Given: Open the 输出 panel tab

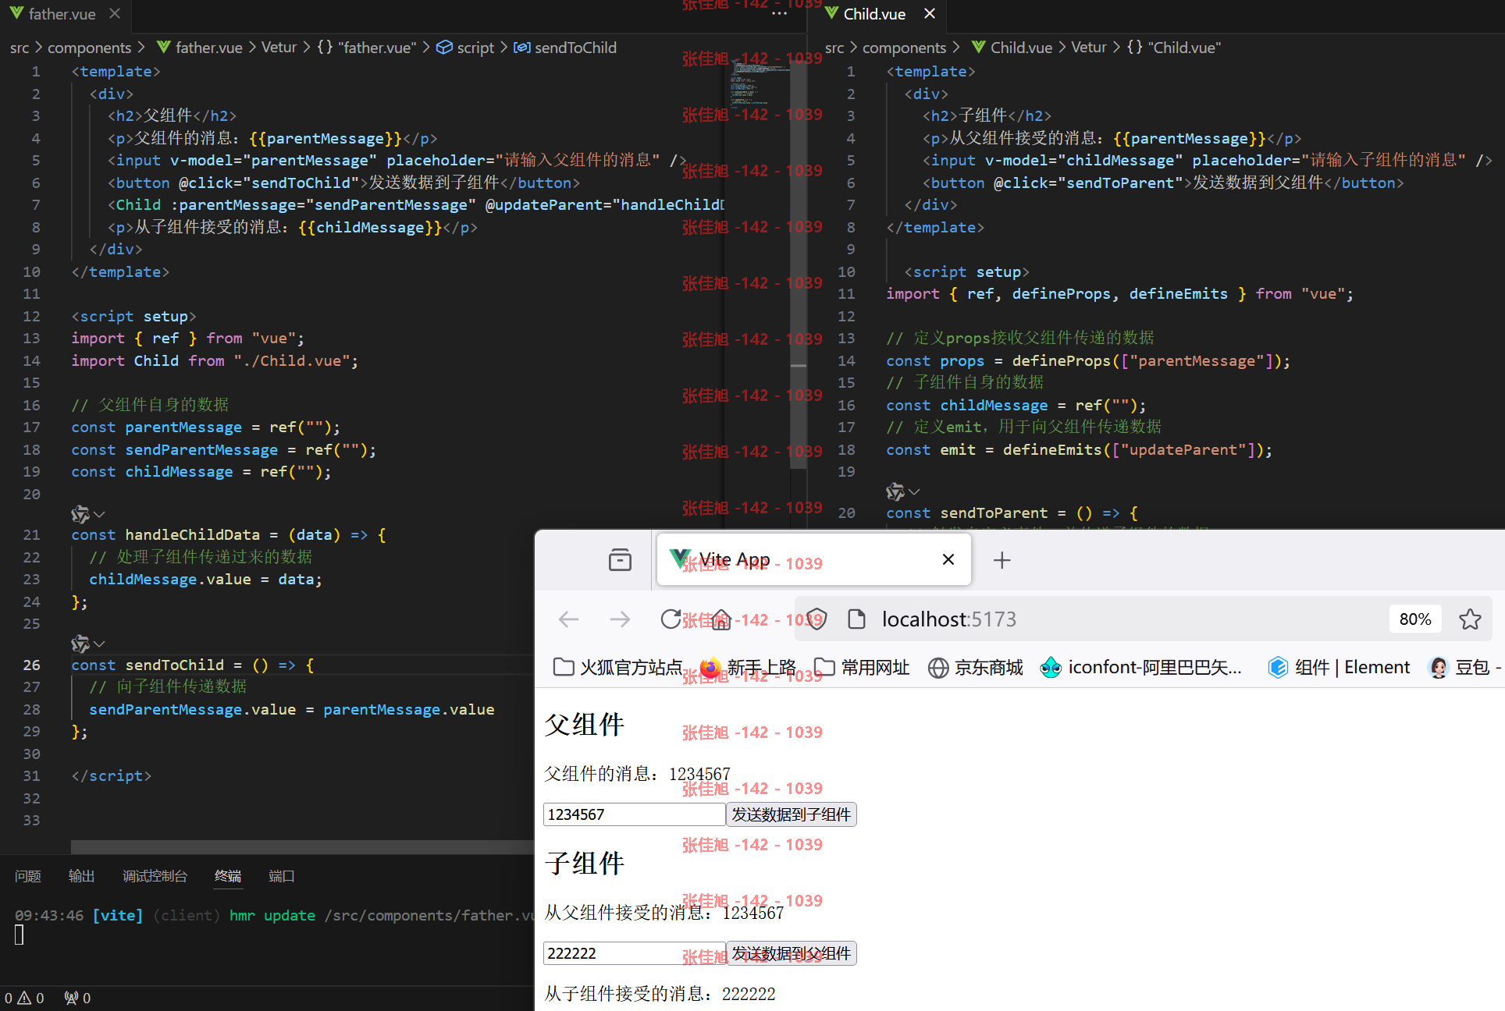Looking at the screenshot, I should pyautogui.click(x=81, y=876).
